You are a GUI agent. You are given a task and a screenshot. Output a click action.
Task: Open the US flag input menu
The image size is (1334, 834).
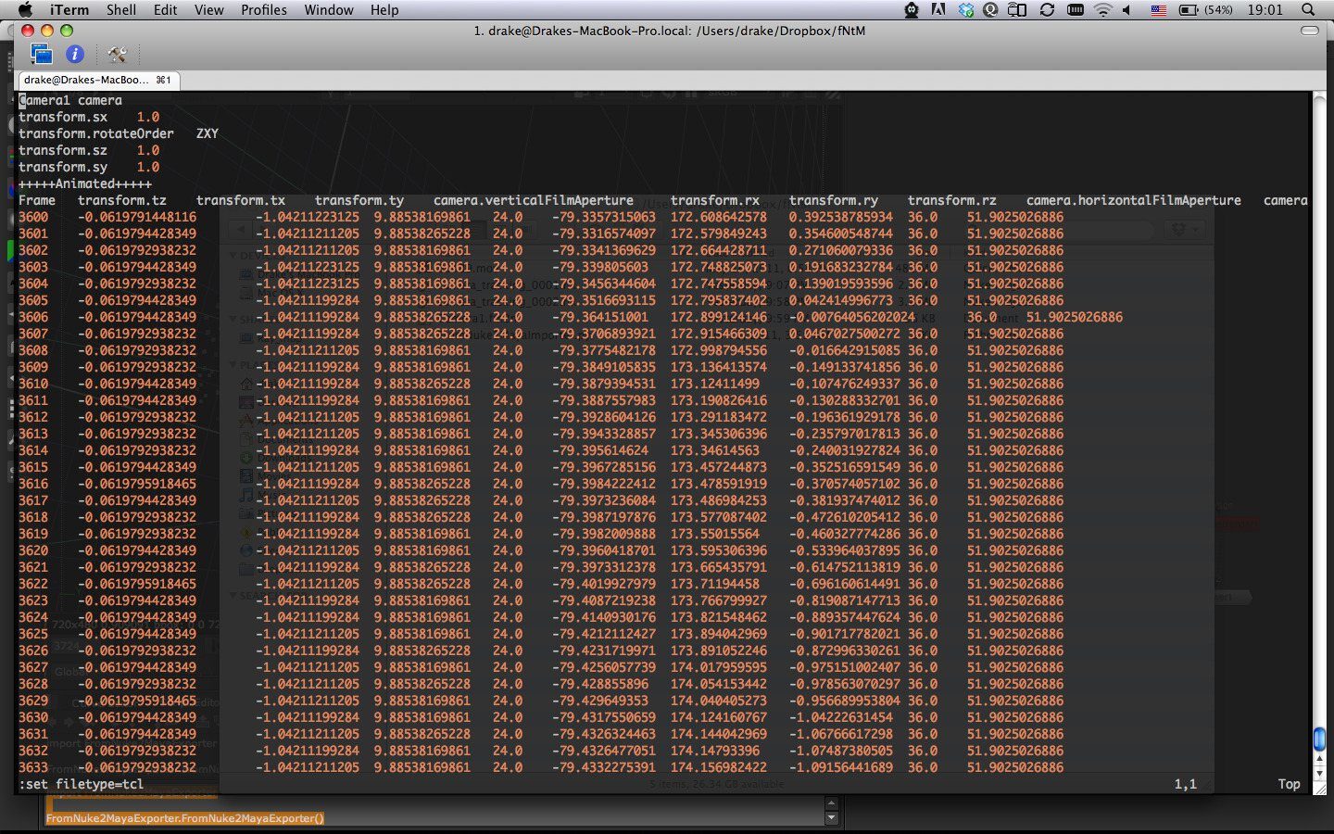coord(1159,9)
